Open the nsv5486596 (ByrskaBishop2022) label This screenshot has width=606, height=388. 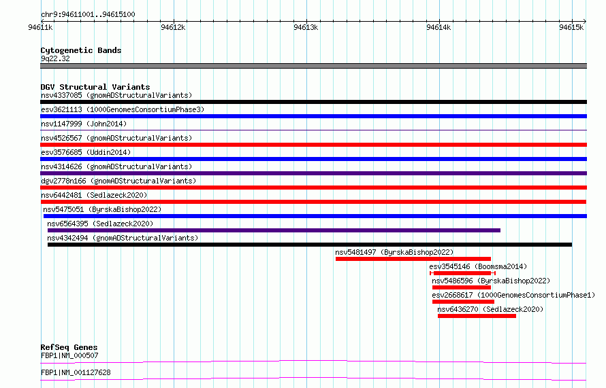point(491,281)
